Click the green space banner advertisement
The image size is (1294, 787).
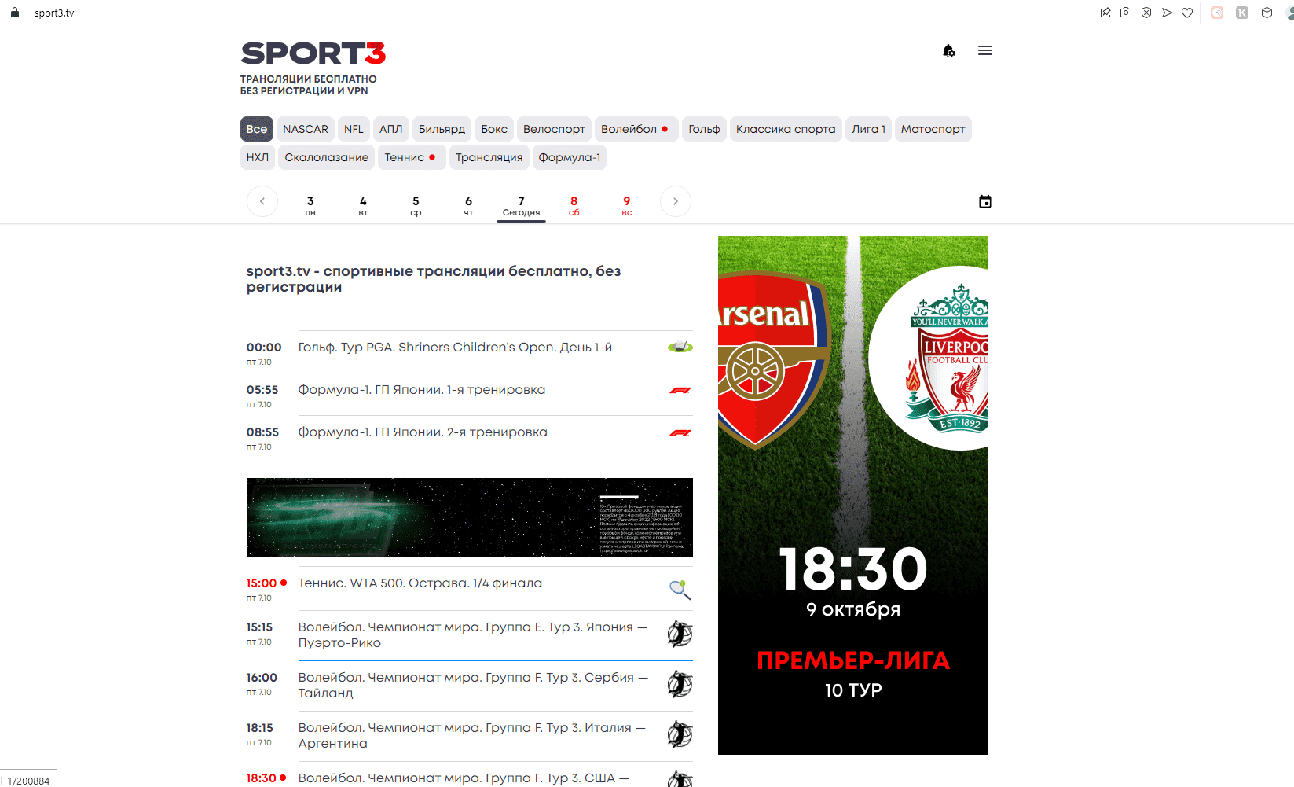coord(470,517)
